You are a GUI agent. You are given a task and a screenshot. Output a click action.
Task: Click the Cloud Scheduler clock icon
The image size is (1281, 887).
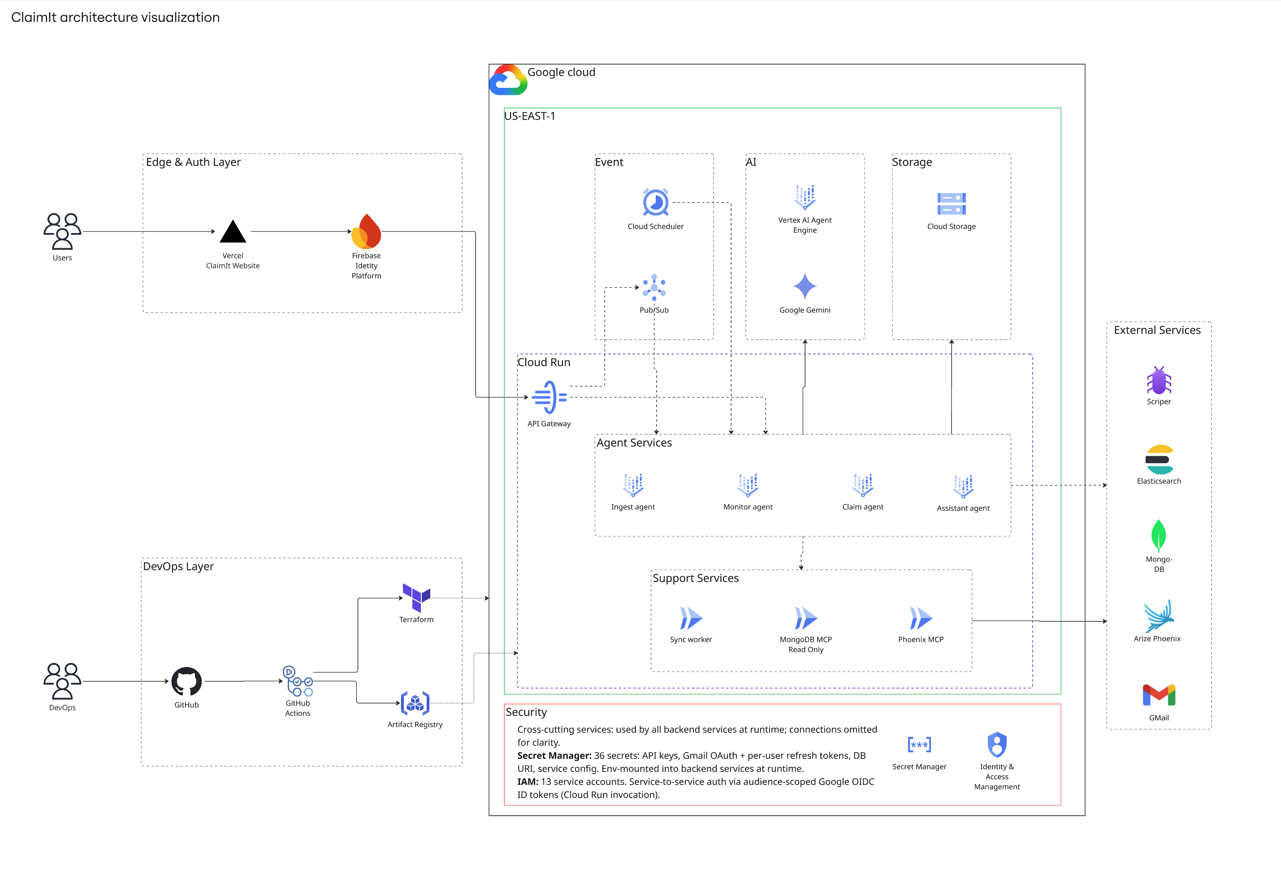655,202
